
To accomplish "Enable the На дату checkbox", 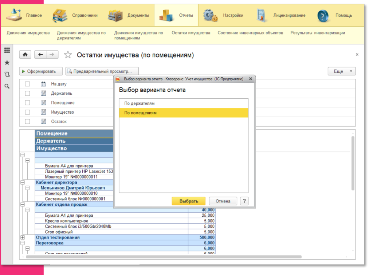I will click(x=28, y=84).
